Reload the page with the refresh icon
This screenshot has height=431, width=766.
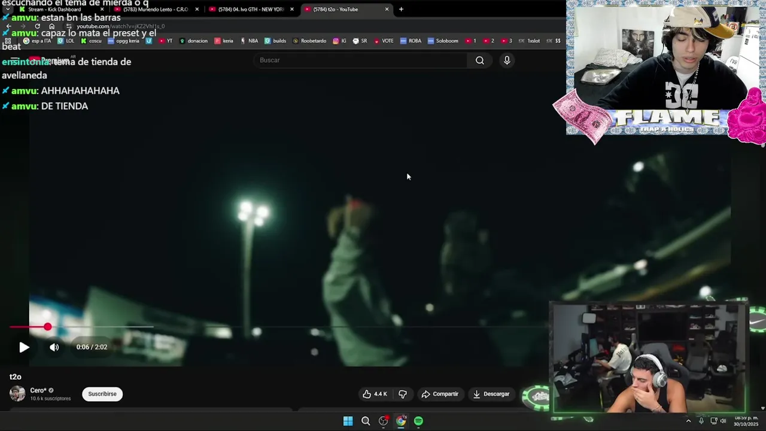(x=37, y=26)
